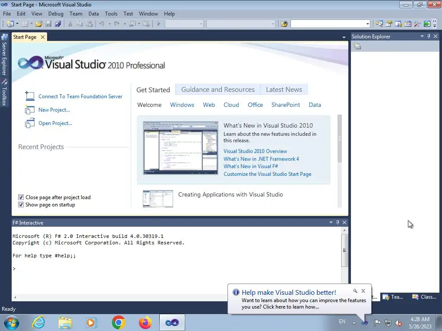Click Connect To Team Foundation Server link
The width and height of the screenshot is (442, 331).
click(x=80, y=97)
